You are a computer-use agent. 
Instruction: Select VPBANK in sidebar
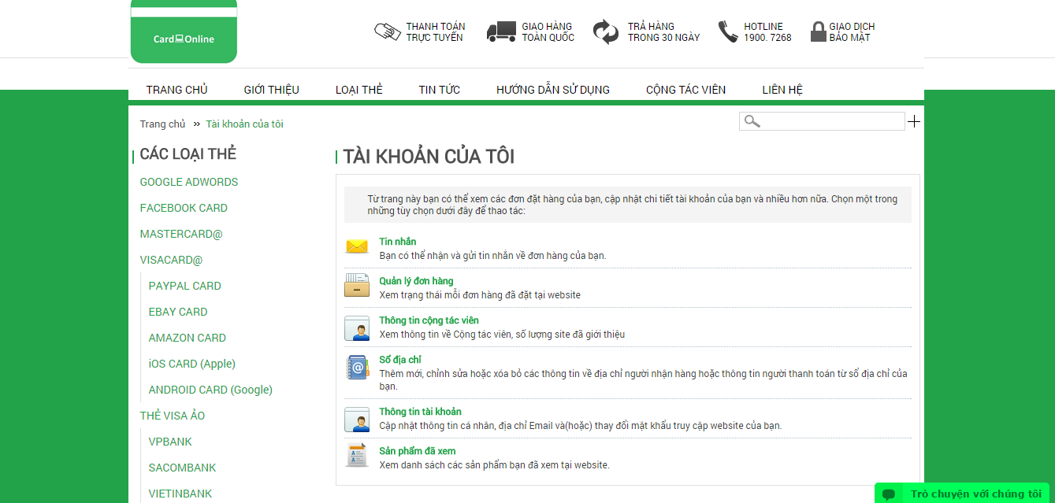tap(170, 442)
